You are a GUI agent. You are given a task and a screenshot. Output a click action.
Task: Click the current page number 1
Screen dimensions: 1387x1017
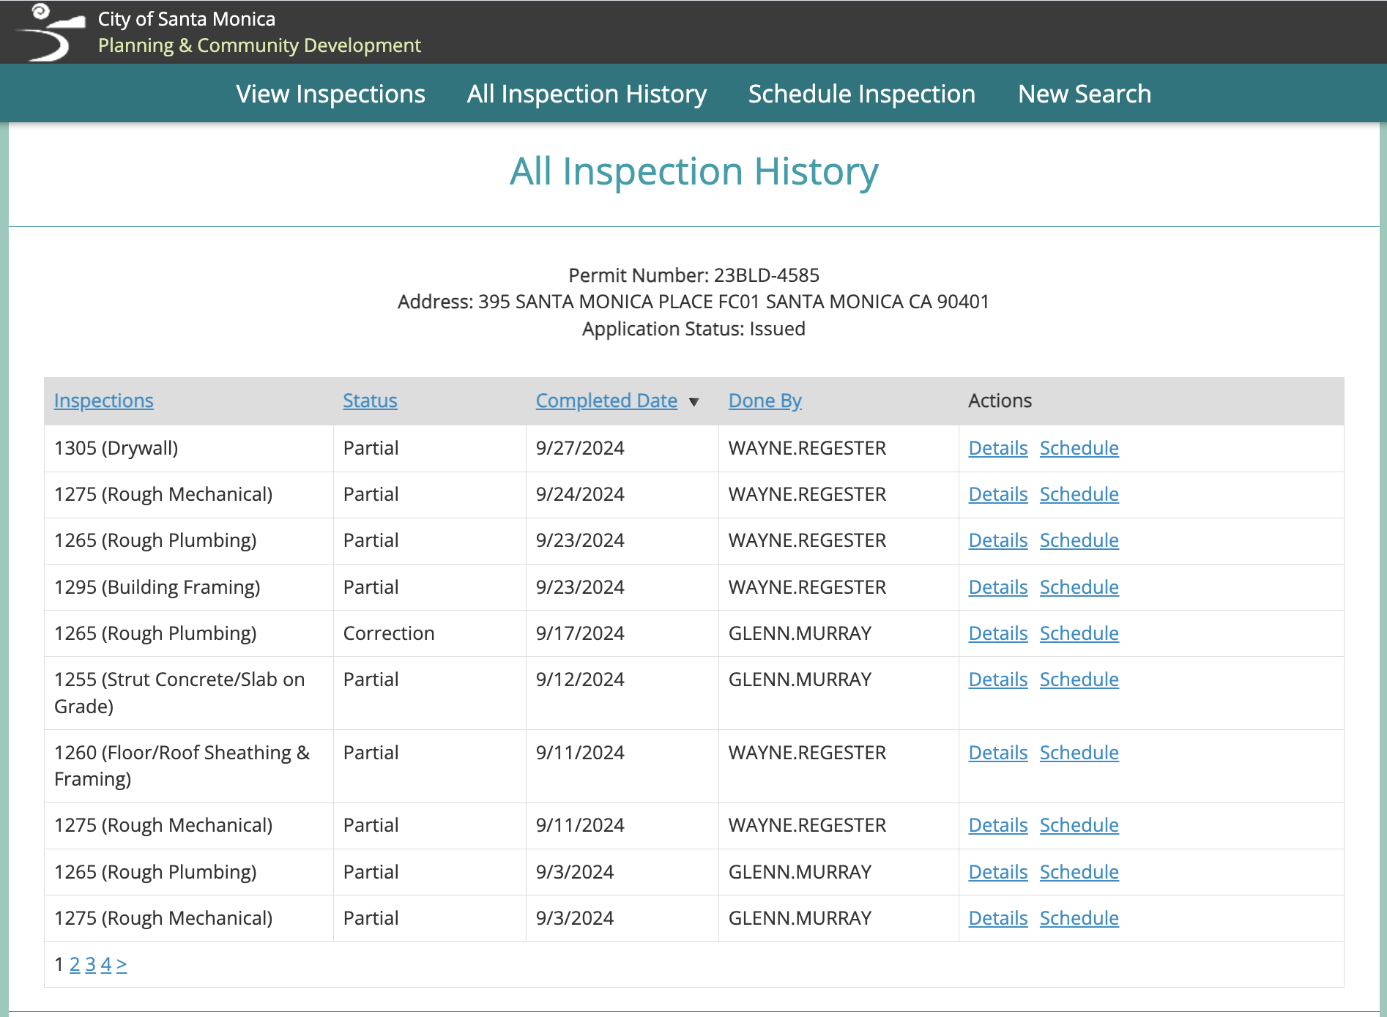pyautogui.click(x=59, y=964)
